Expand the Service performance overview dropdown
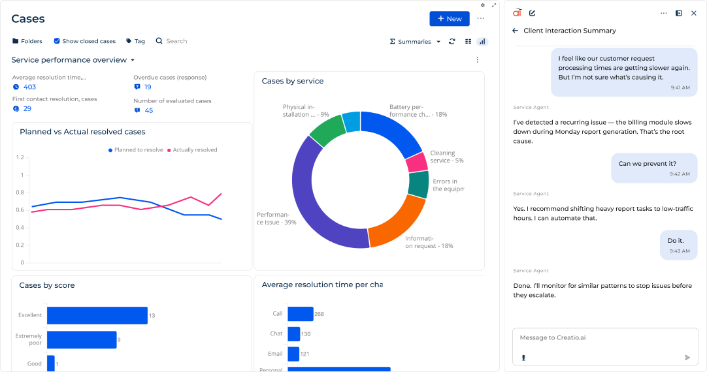707x372 pixels. pyautogui.click(x=133, y=60)
